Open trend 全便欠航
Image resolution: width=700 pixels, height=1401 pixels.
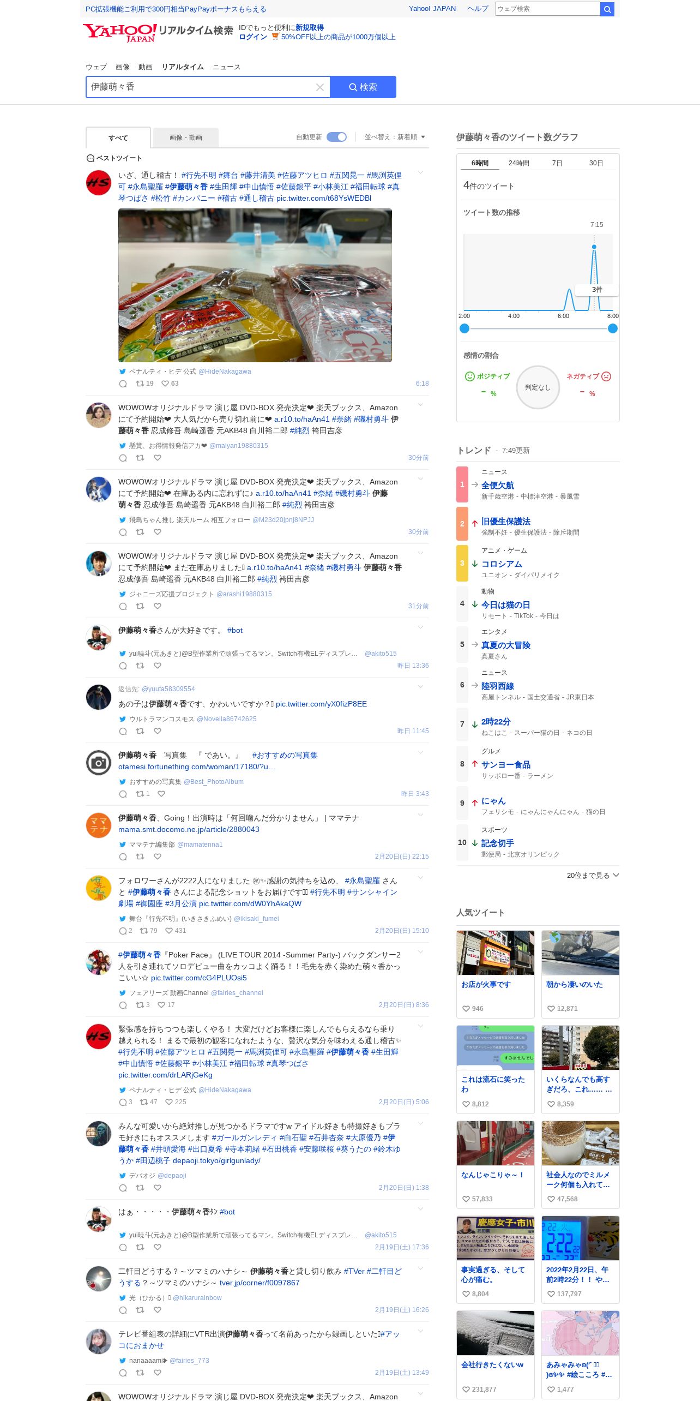pyautogui.click(x=498, y=486)
